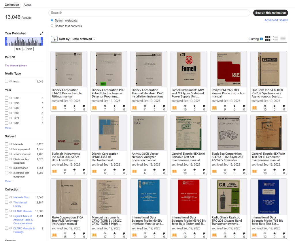Click texts icon on Radio Shack Realistic card
This screenshot has width=295, height=241.
[x=214, y=235]
